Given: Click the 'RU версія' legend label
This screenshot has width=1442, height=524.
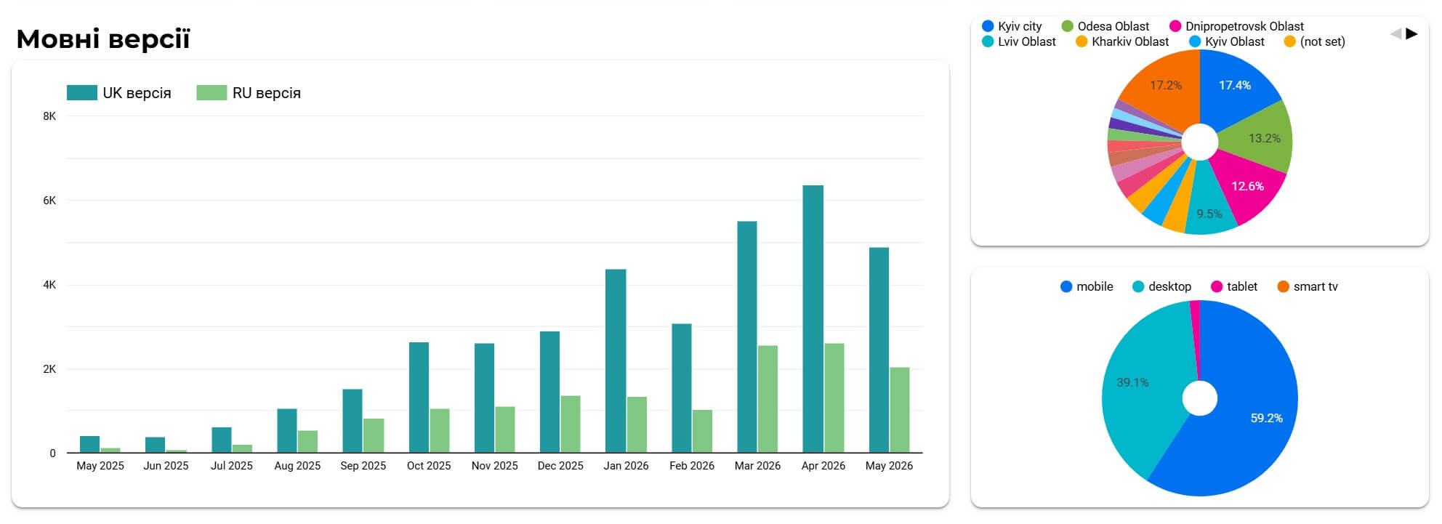Looking at the screenshot, I should [x=267, y=93].
